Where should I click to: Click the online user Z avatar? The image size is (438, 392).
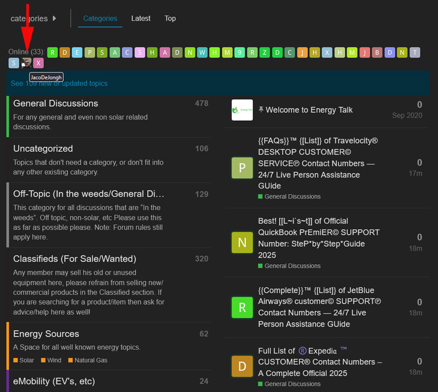(265, 53)
